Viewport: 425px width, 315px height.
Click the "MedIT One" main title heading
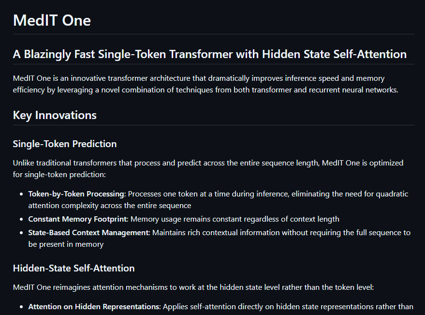point(52,20)
